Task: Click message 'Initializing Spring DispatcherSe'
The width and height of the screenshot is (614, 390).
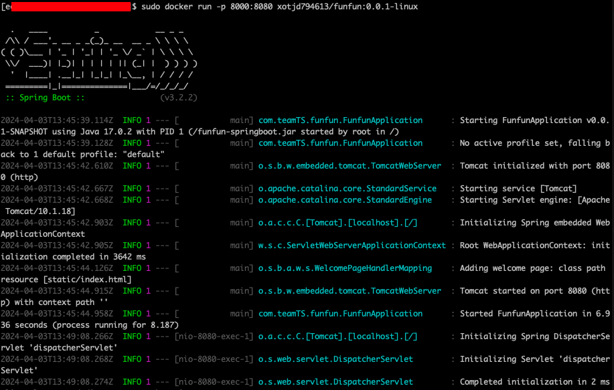Action: coord(535,336)
